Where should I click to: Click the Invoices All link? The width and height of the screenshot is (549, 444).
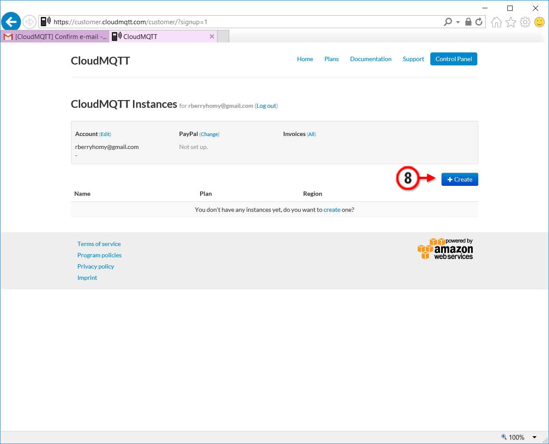point(312,134)
